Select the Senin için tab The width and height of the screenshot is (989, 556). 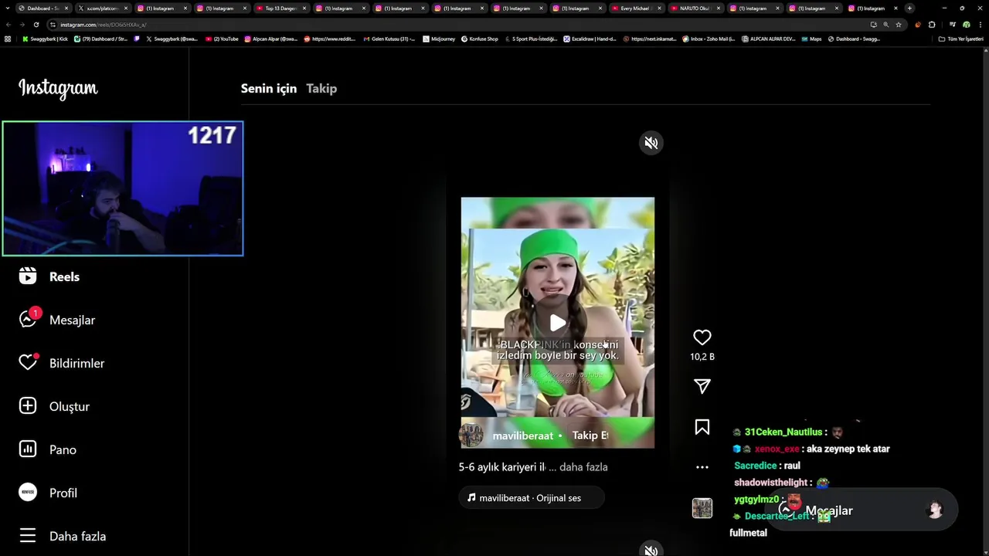269,88
